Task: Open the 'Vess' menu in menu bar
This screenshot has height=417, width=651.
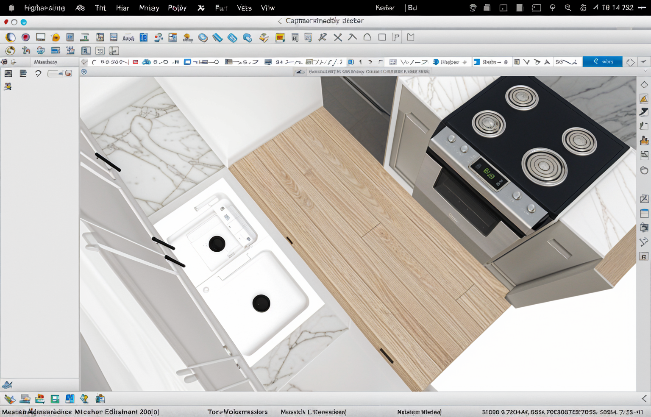Action: coord(244,8)
